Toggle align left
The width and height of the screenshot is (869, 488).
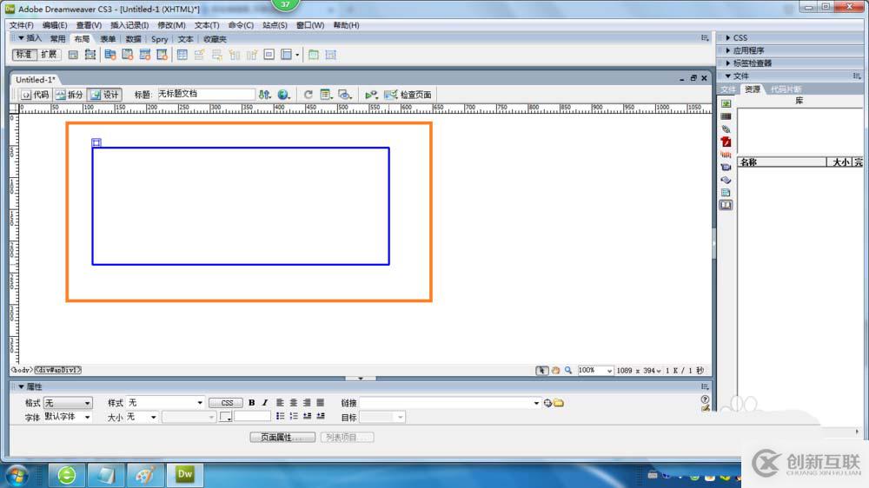pos(280,403)
